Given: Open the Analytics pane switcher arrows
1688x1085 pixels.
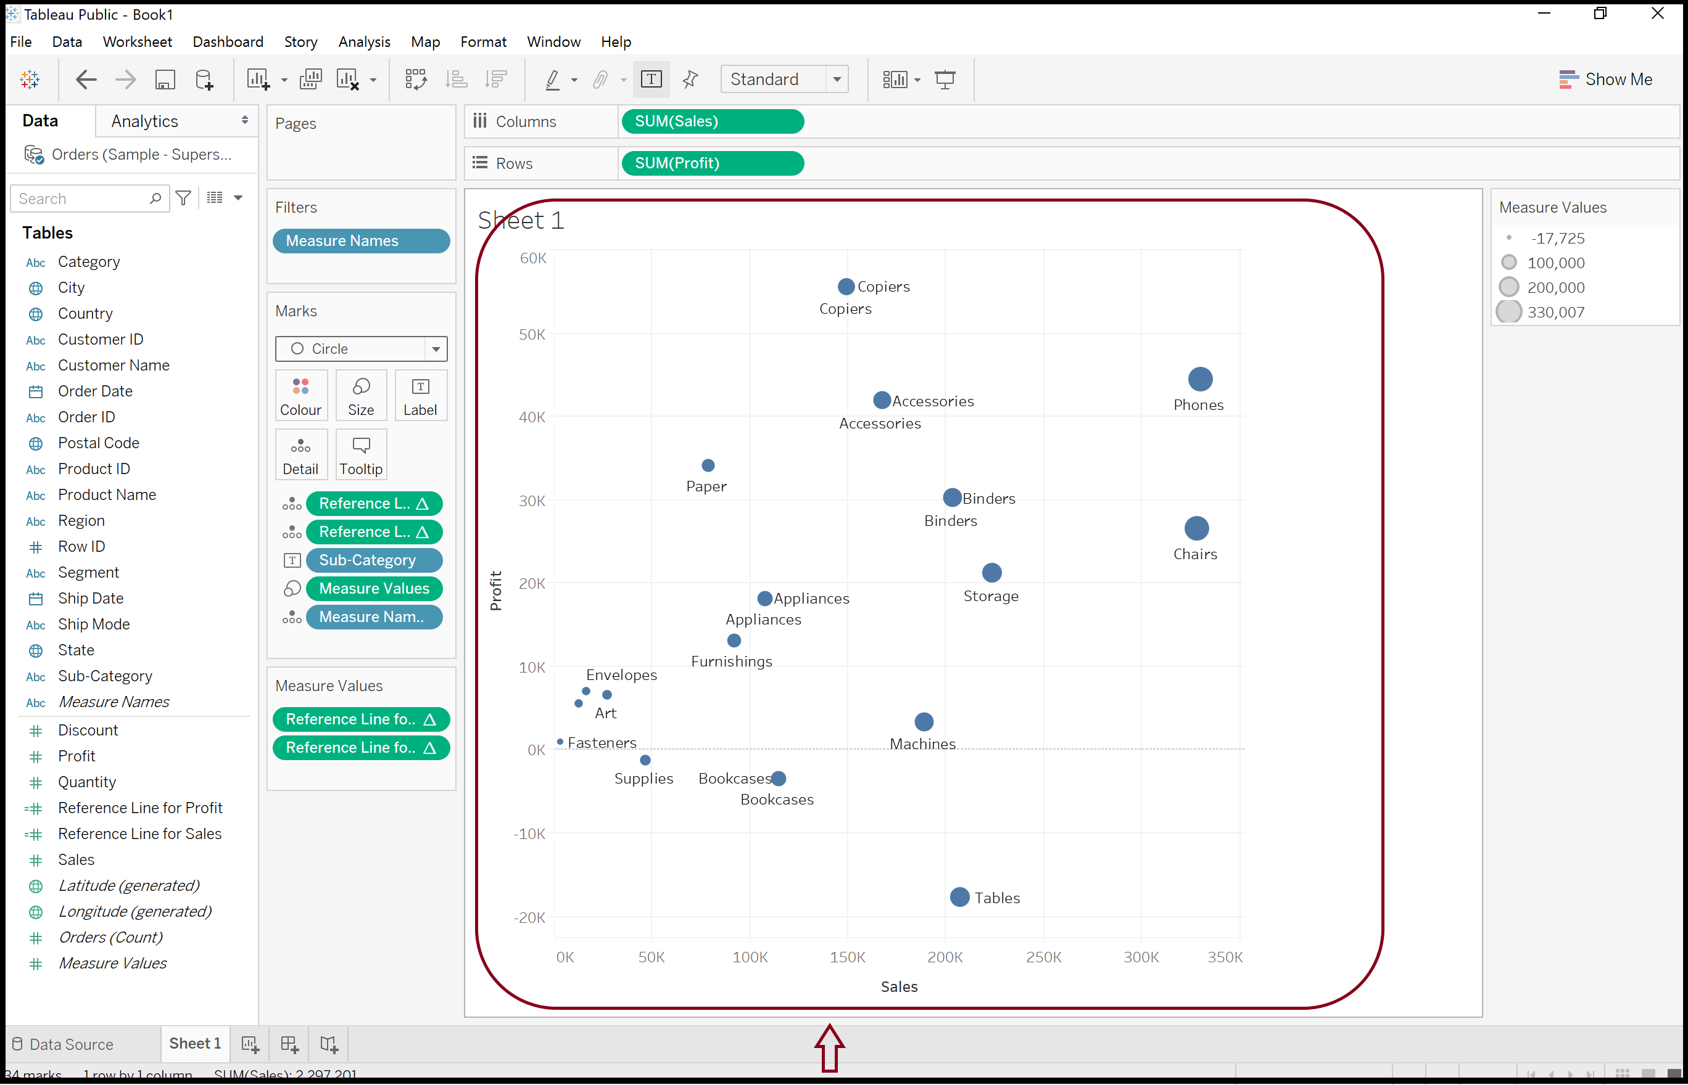Looking at the screenshot, I should point(245,120).
